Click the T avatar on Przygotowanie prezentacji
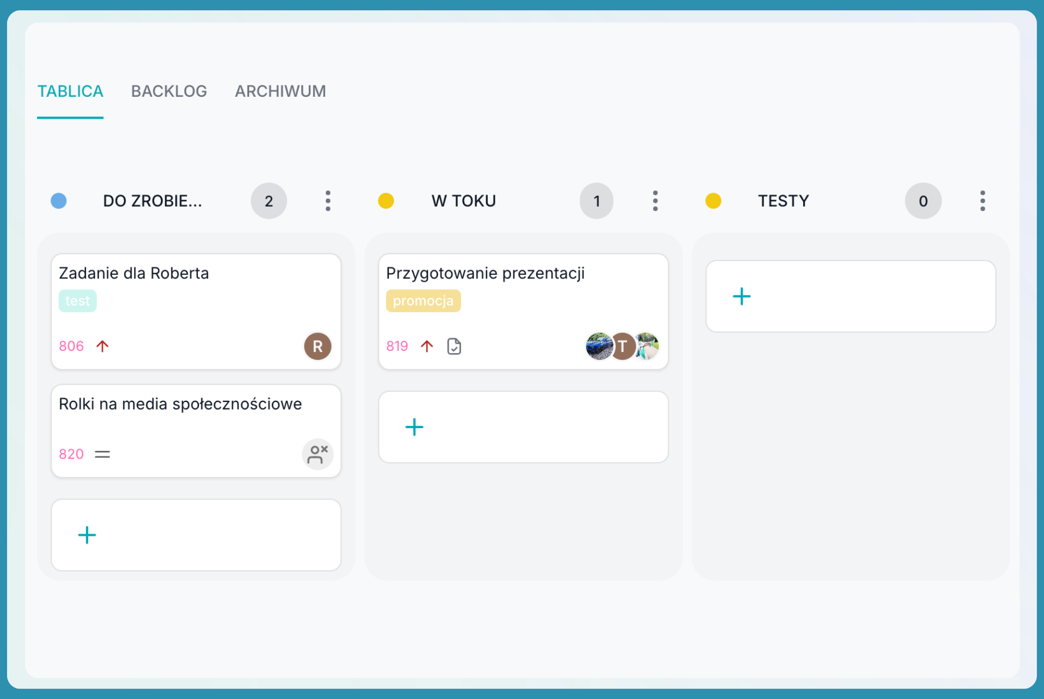The height and width of the screenshot is (699, 1044). point(623,346)
